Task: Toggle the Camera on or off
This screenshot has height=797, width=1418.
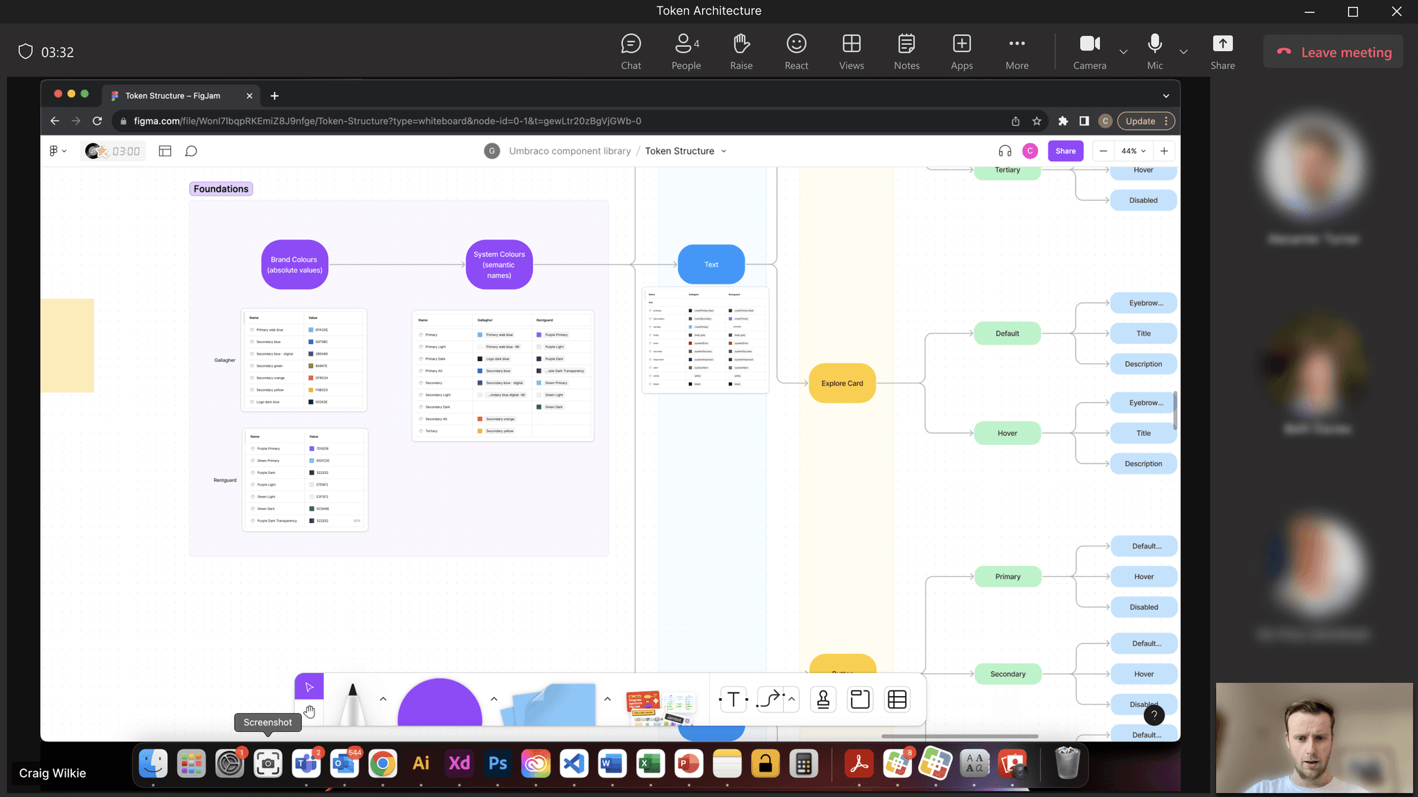Action: (x=1089, y=52)
